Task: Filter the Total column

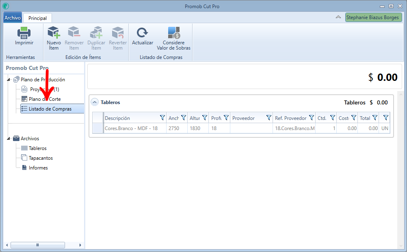Action: click(x=375, y=118)
